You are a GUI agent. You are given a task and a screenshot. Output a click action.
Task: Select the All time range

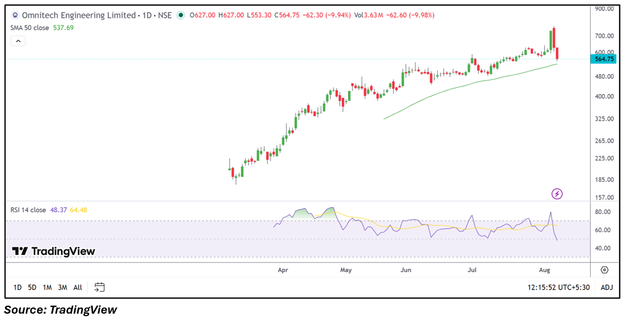[x=78, y=287]
